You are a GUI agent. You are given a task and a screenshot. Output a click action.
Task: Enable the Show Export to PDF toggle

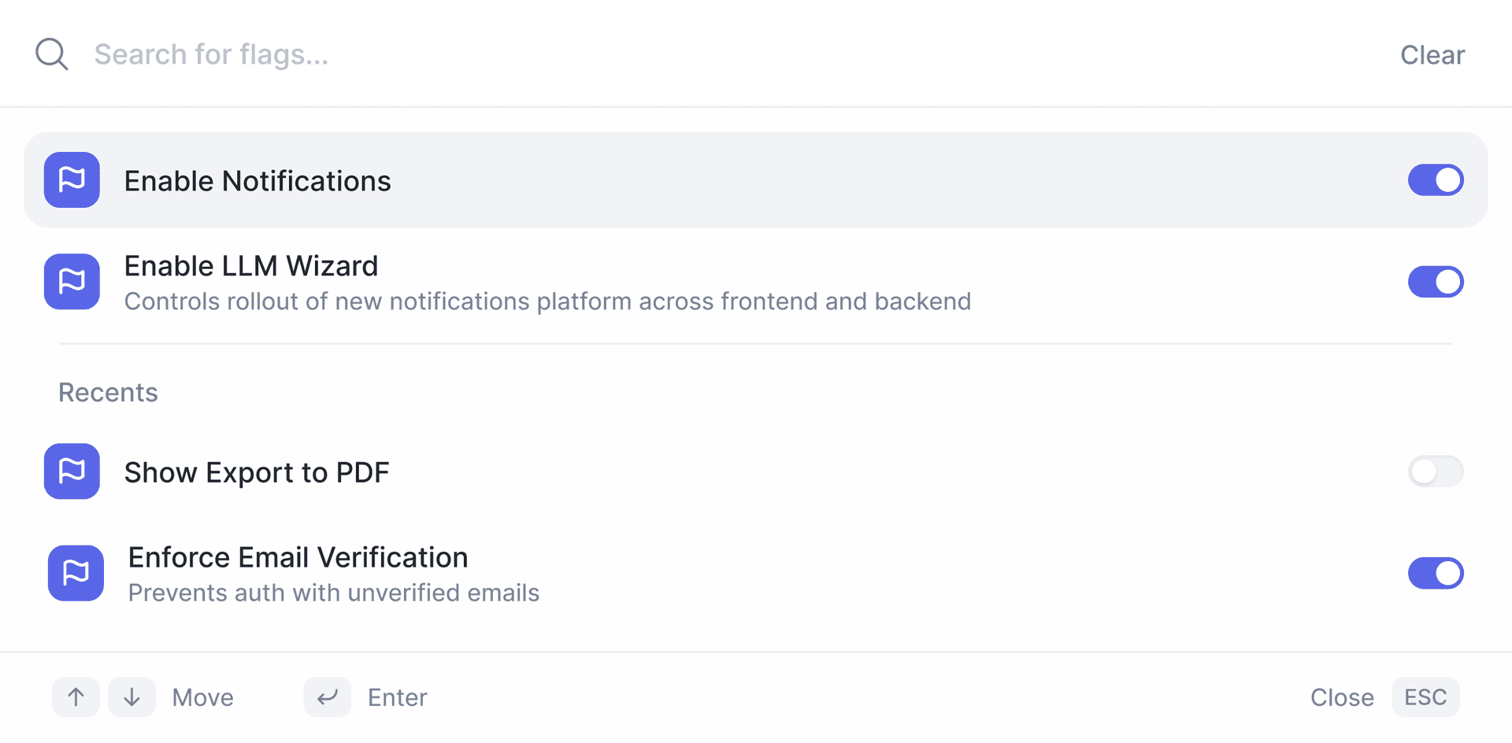(x=1436, y=471)
